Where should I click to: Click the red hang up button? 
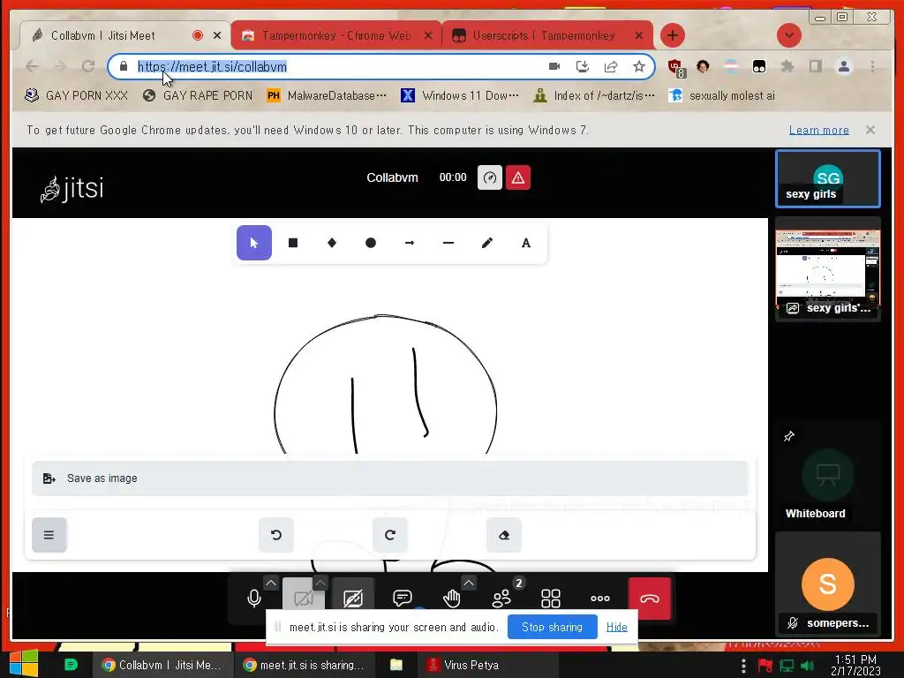pyautogui.click(x=649, y=599)
